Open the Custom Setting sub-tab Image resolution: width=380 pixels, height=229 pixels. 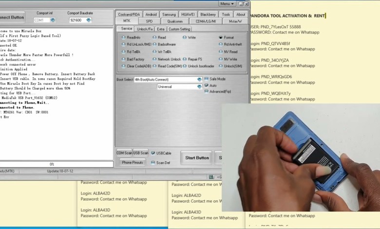coord(179,29)
